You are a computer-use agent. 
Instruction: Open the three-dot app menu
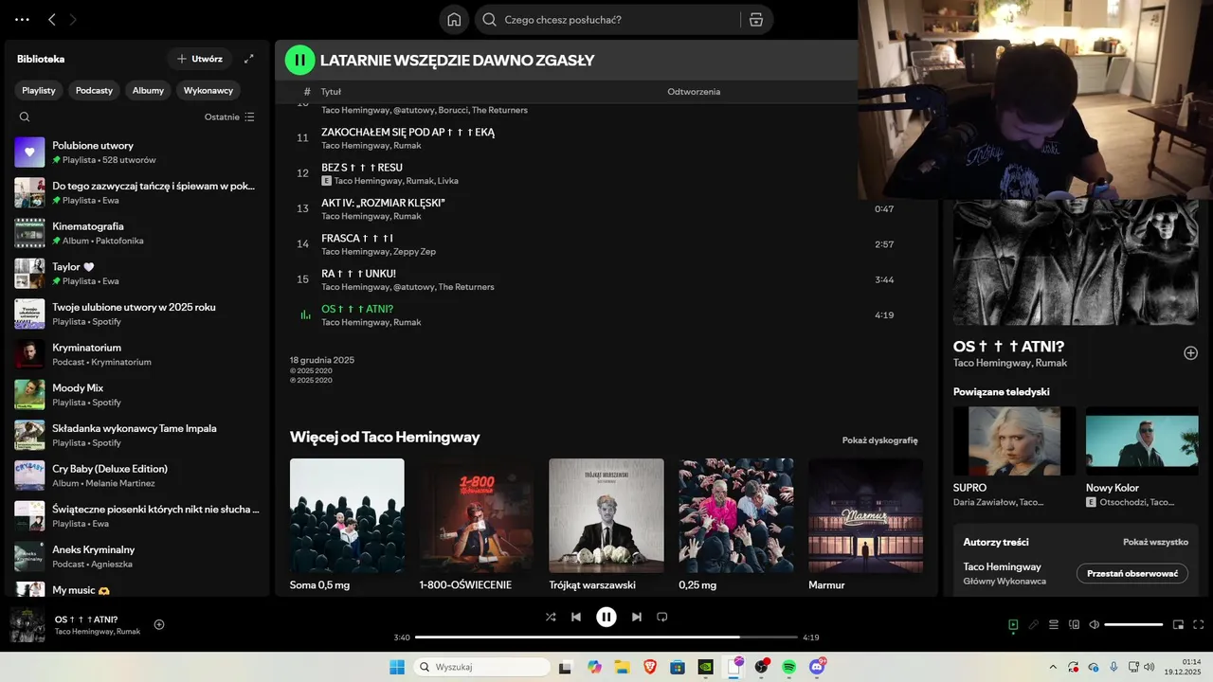(22, 19)
